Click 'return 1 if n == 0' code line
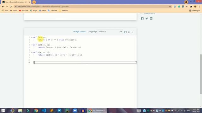 pos(57,40)
